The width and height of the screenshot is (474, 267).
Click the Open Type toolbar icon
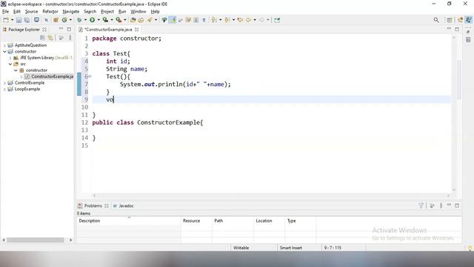coord(133,20)
